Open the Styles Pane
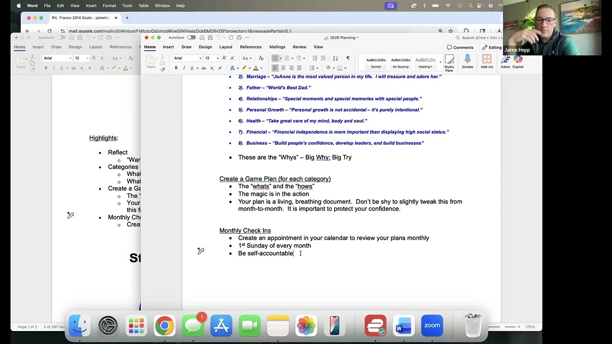612x344 pixels. click(449, 63)
